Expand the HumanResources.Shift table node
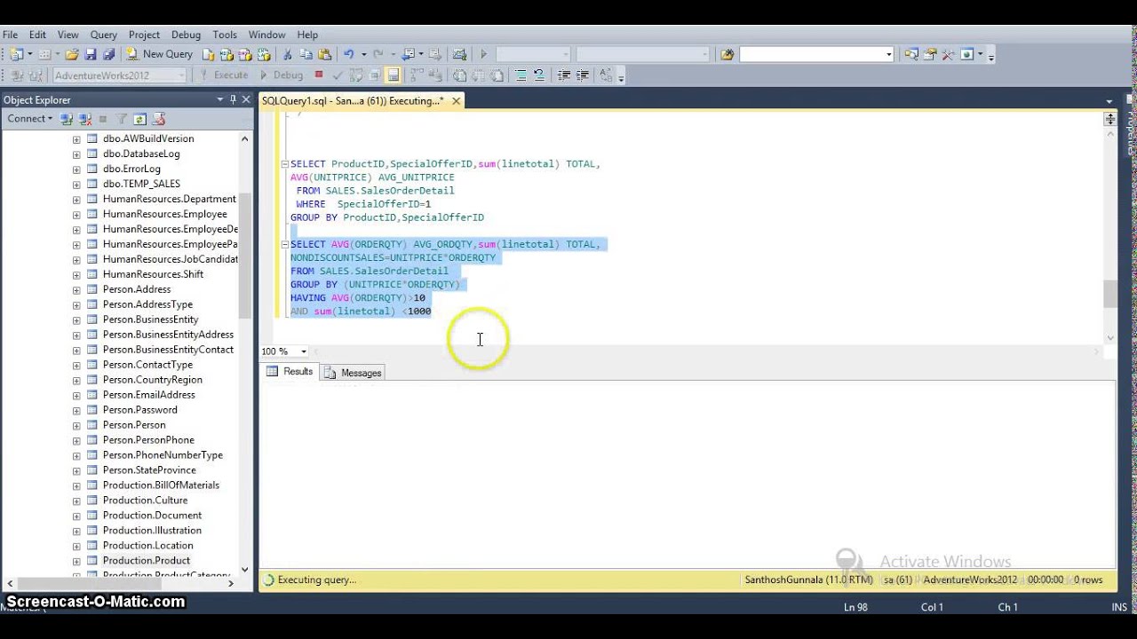Screen dimensions: 1137x639 [x=76, y=275]
